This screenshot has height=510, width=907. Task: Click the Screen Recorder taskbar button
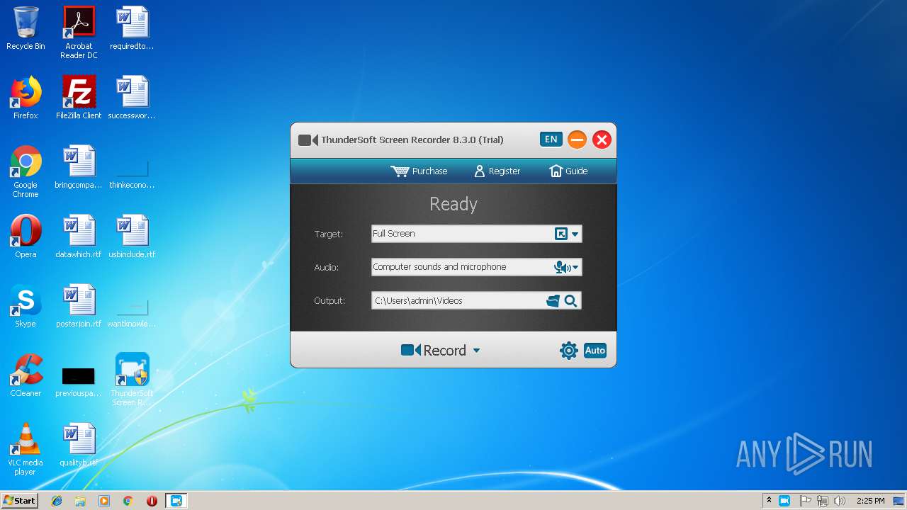176,501
